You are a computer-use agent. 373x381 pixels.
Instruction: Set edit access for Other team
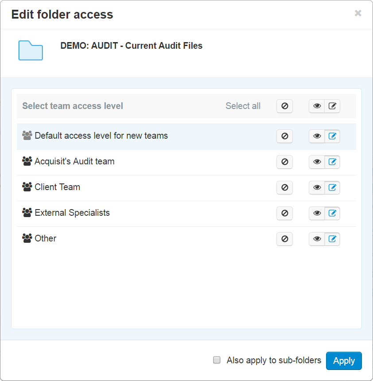click(332, 239)
